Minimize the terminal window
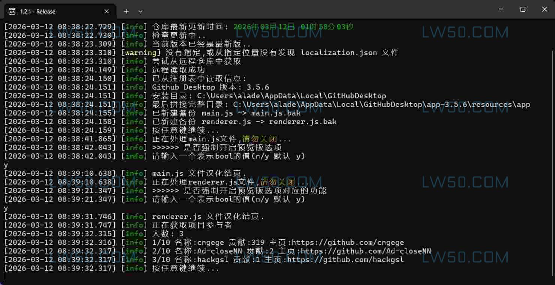This screenshot has width=555, height=285. click(x=501, y=9)
